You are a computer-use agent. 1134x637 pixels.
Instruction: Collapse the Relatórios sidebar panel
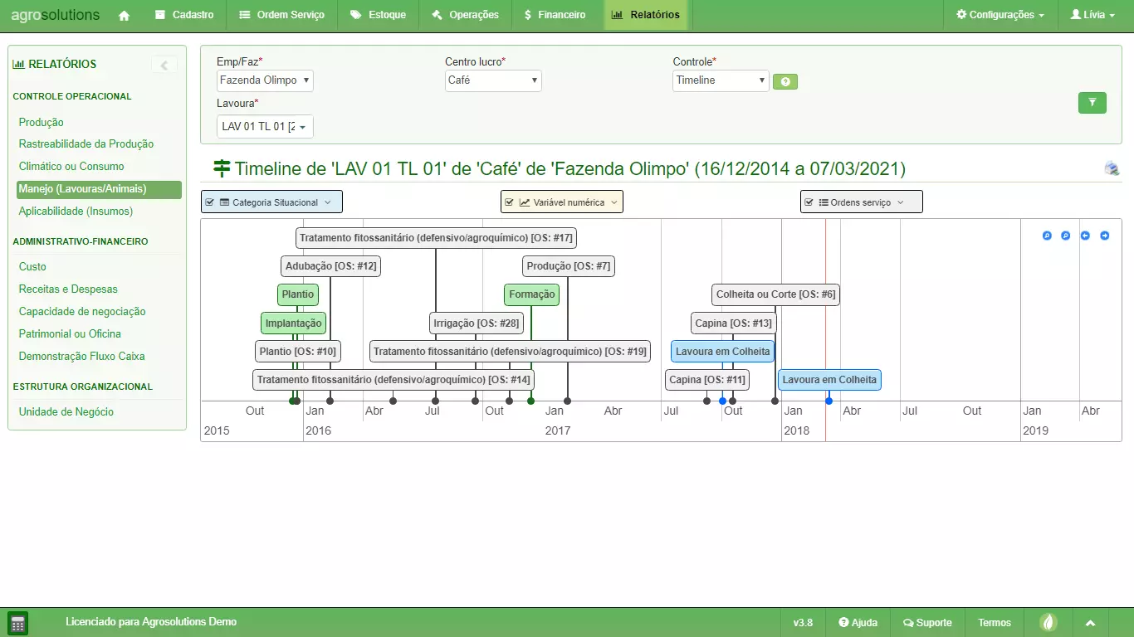(x=164, y=66)
